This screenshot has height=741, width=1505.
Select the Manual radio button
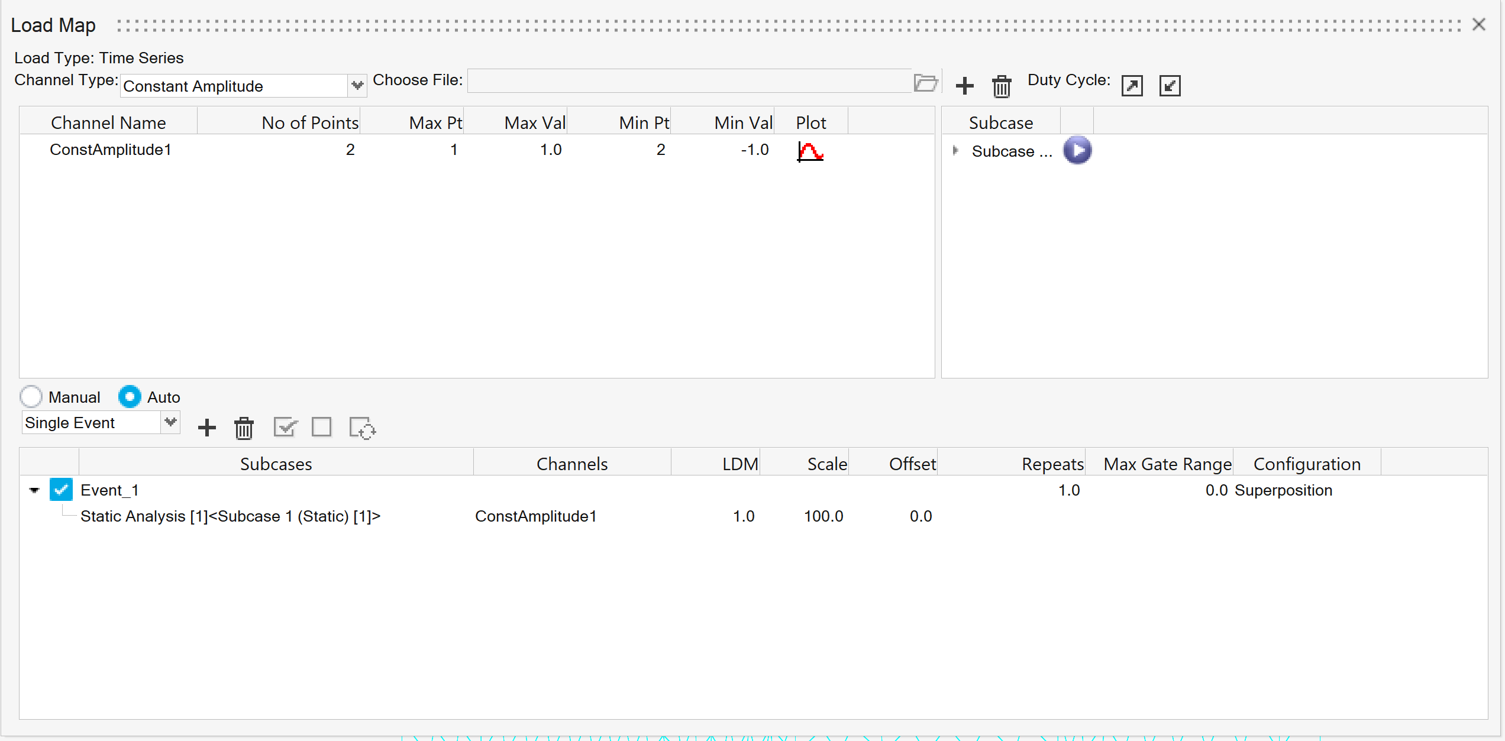(x=31, y=397)
